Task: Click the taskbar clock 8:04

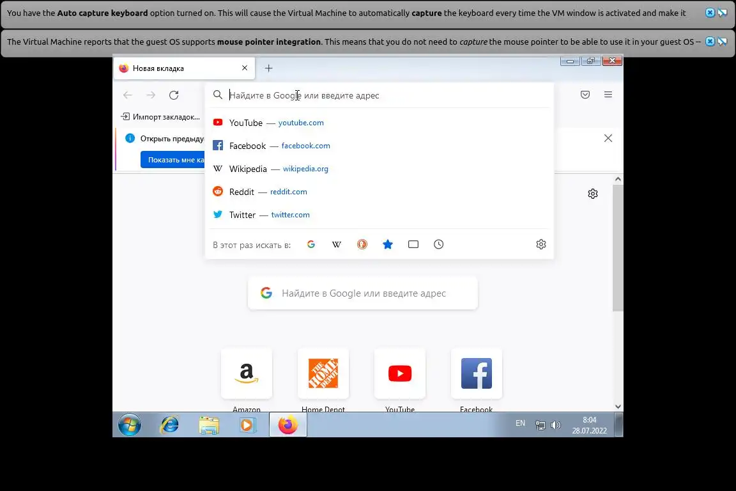Action: (589, 425)
